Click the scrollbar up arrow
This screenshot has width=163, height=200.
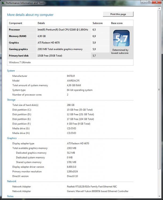[x=159, y=9]
